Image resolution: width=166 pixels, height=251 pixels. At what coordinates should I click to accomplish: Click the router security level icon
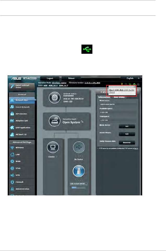pos(55,121)
